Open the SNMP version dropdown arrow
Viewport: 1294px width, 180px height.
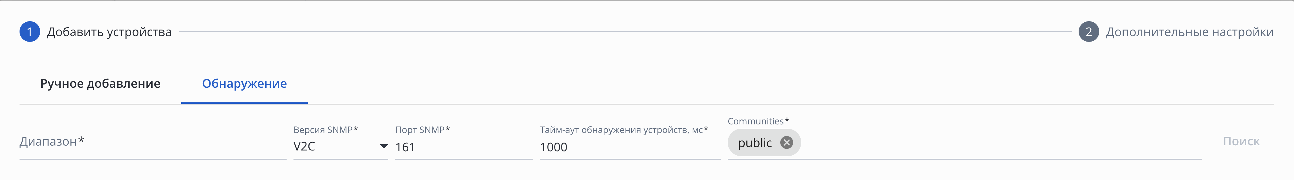pyautogui.click(x=383, y=146)
